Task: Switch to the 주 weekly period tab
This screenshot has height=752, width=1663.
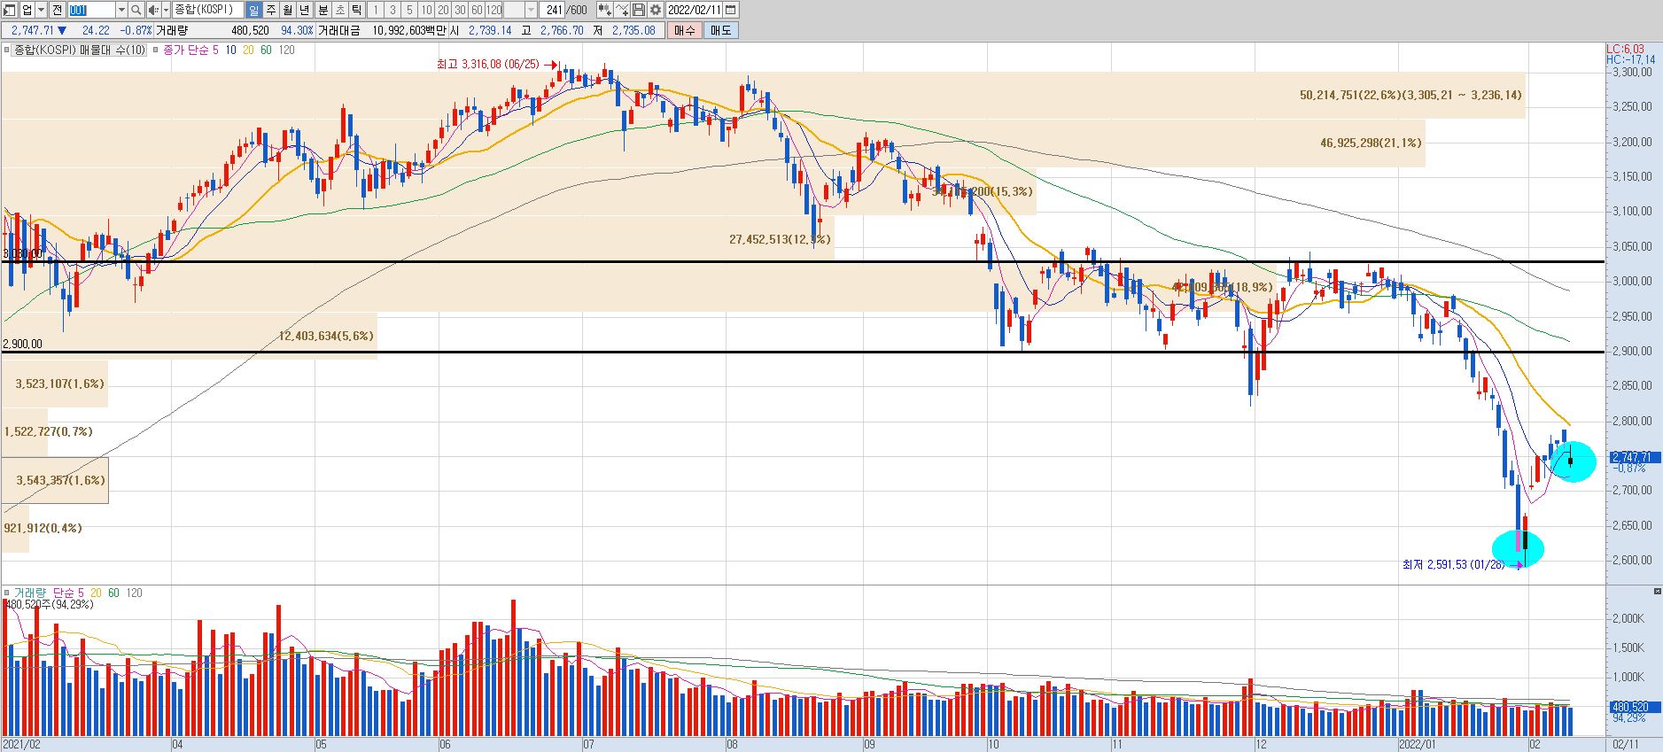Action: coord(270,10)
